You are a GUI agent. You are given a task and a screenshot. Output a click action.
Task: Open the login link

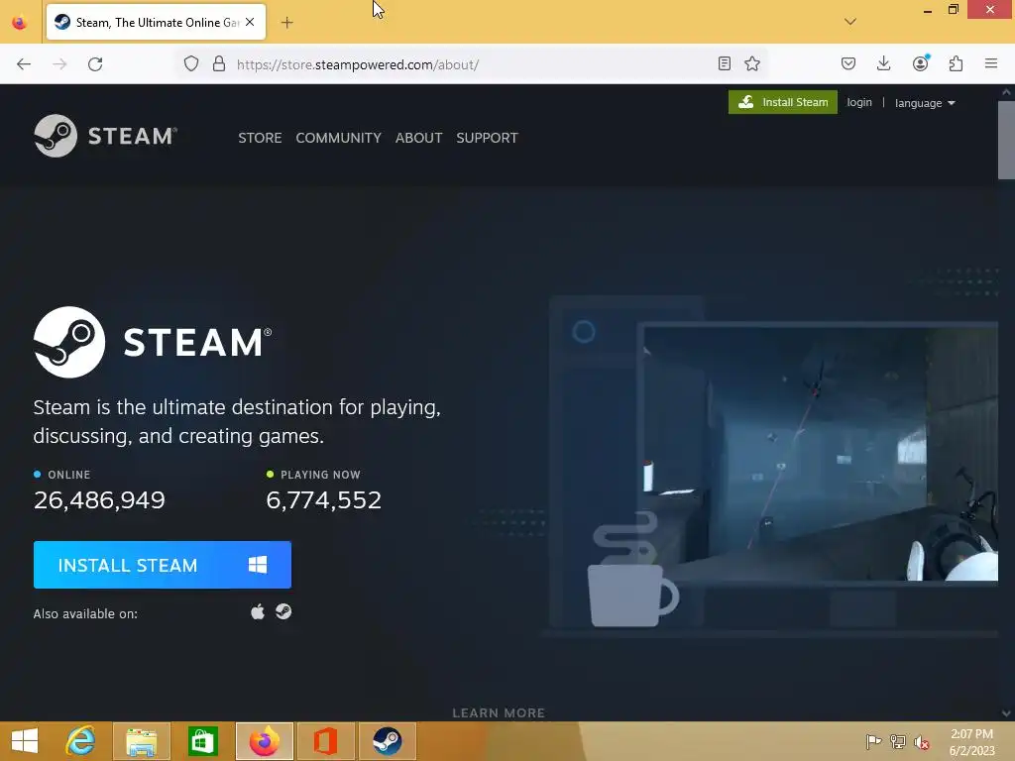859,102
